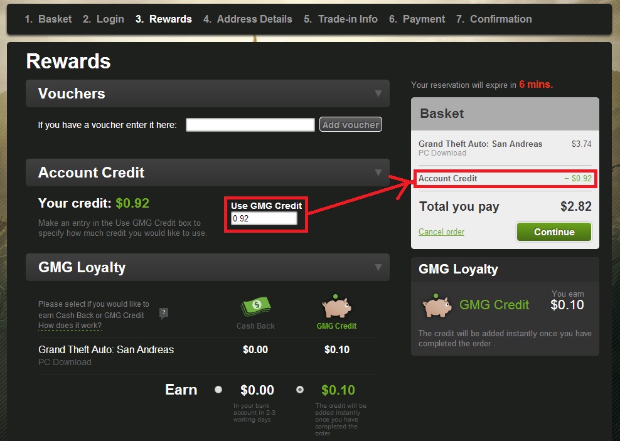Click the Cancel order link
Viewport: 620px width, 441px height.
coord(441,232)
